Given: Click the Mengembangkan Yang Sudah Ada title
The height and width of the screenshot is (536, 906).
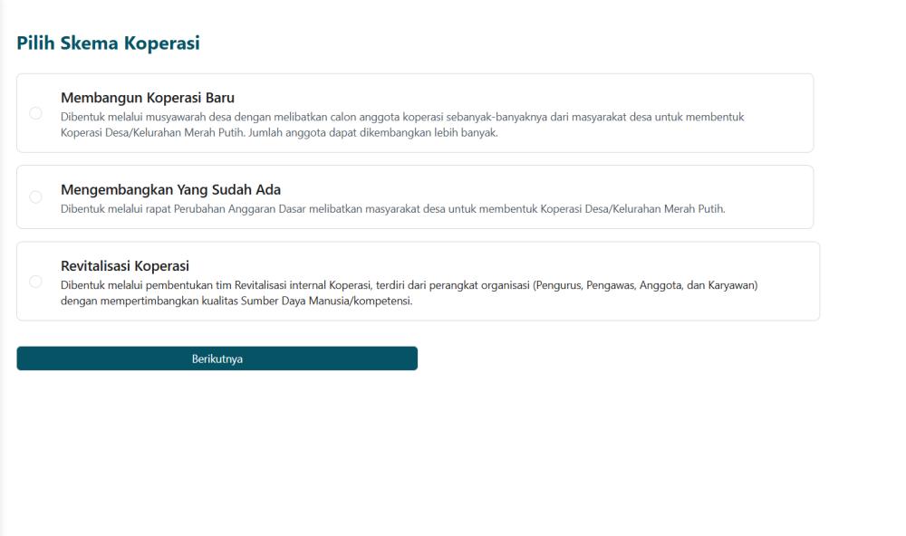Looking at the screenshot, I should (x=170, y=189).
